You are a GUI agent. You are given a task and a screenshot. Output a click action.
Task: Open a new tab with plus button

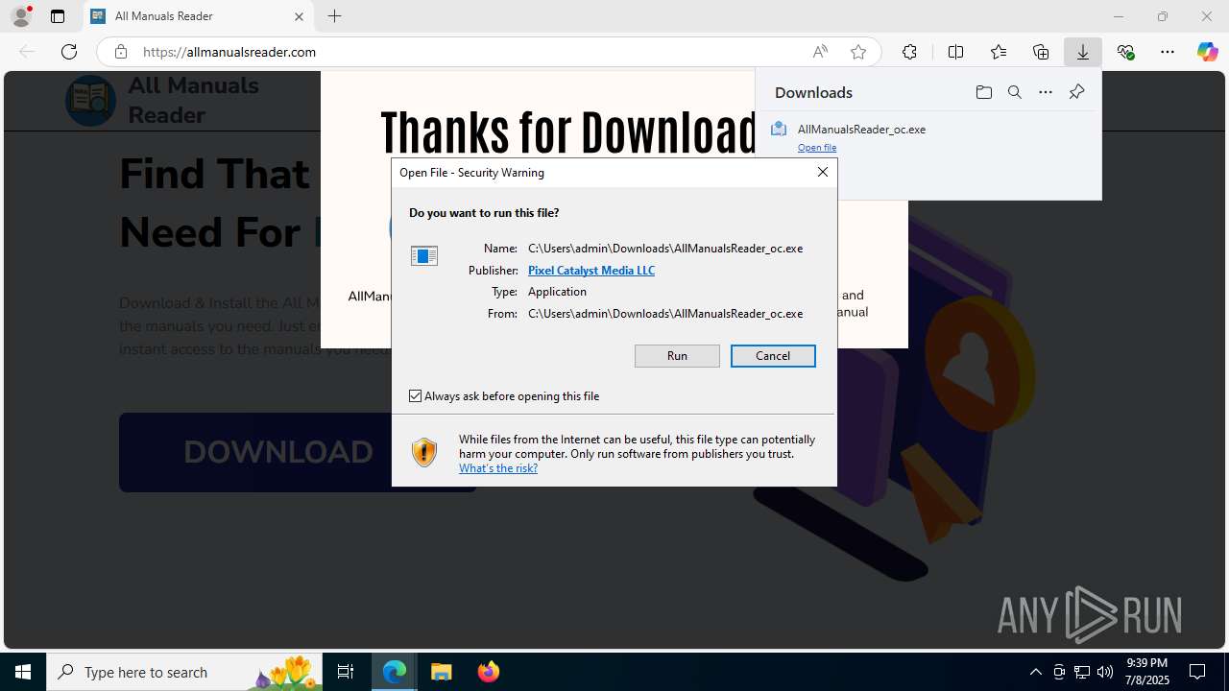pos(334,16)
